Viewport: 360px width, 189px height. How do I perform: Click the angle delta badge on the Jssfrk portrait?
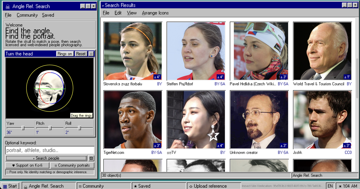(x=347, y=146)
